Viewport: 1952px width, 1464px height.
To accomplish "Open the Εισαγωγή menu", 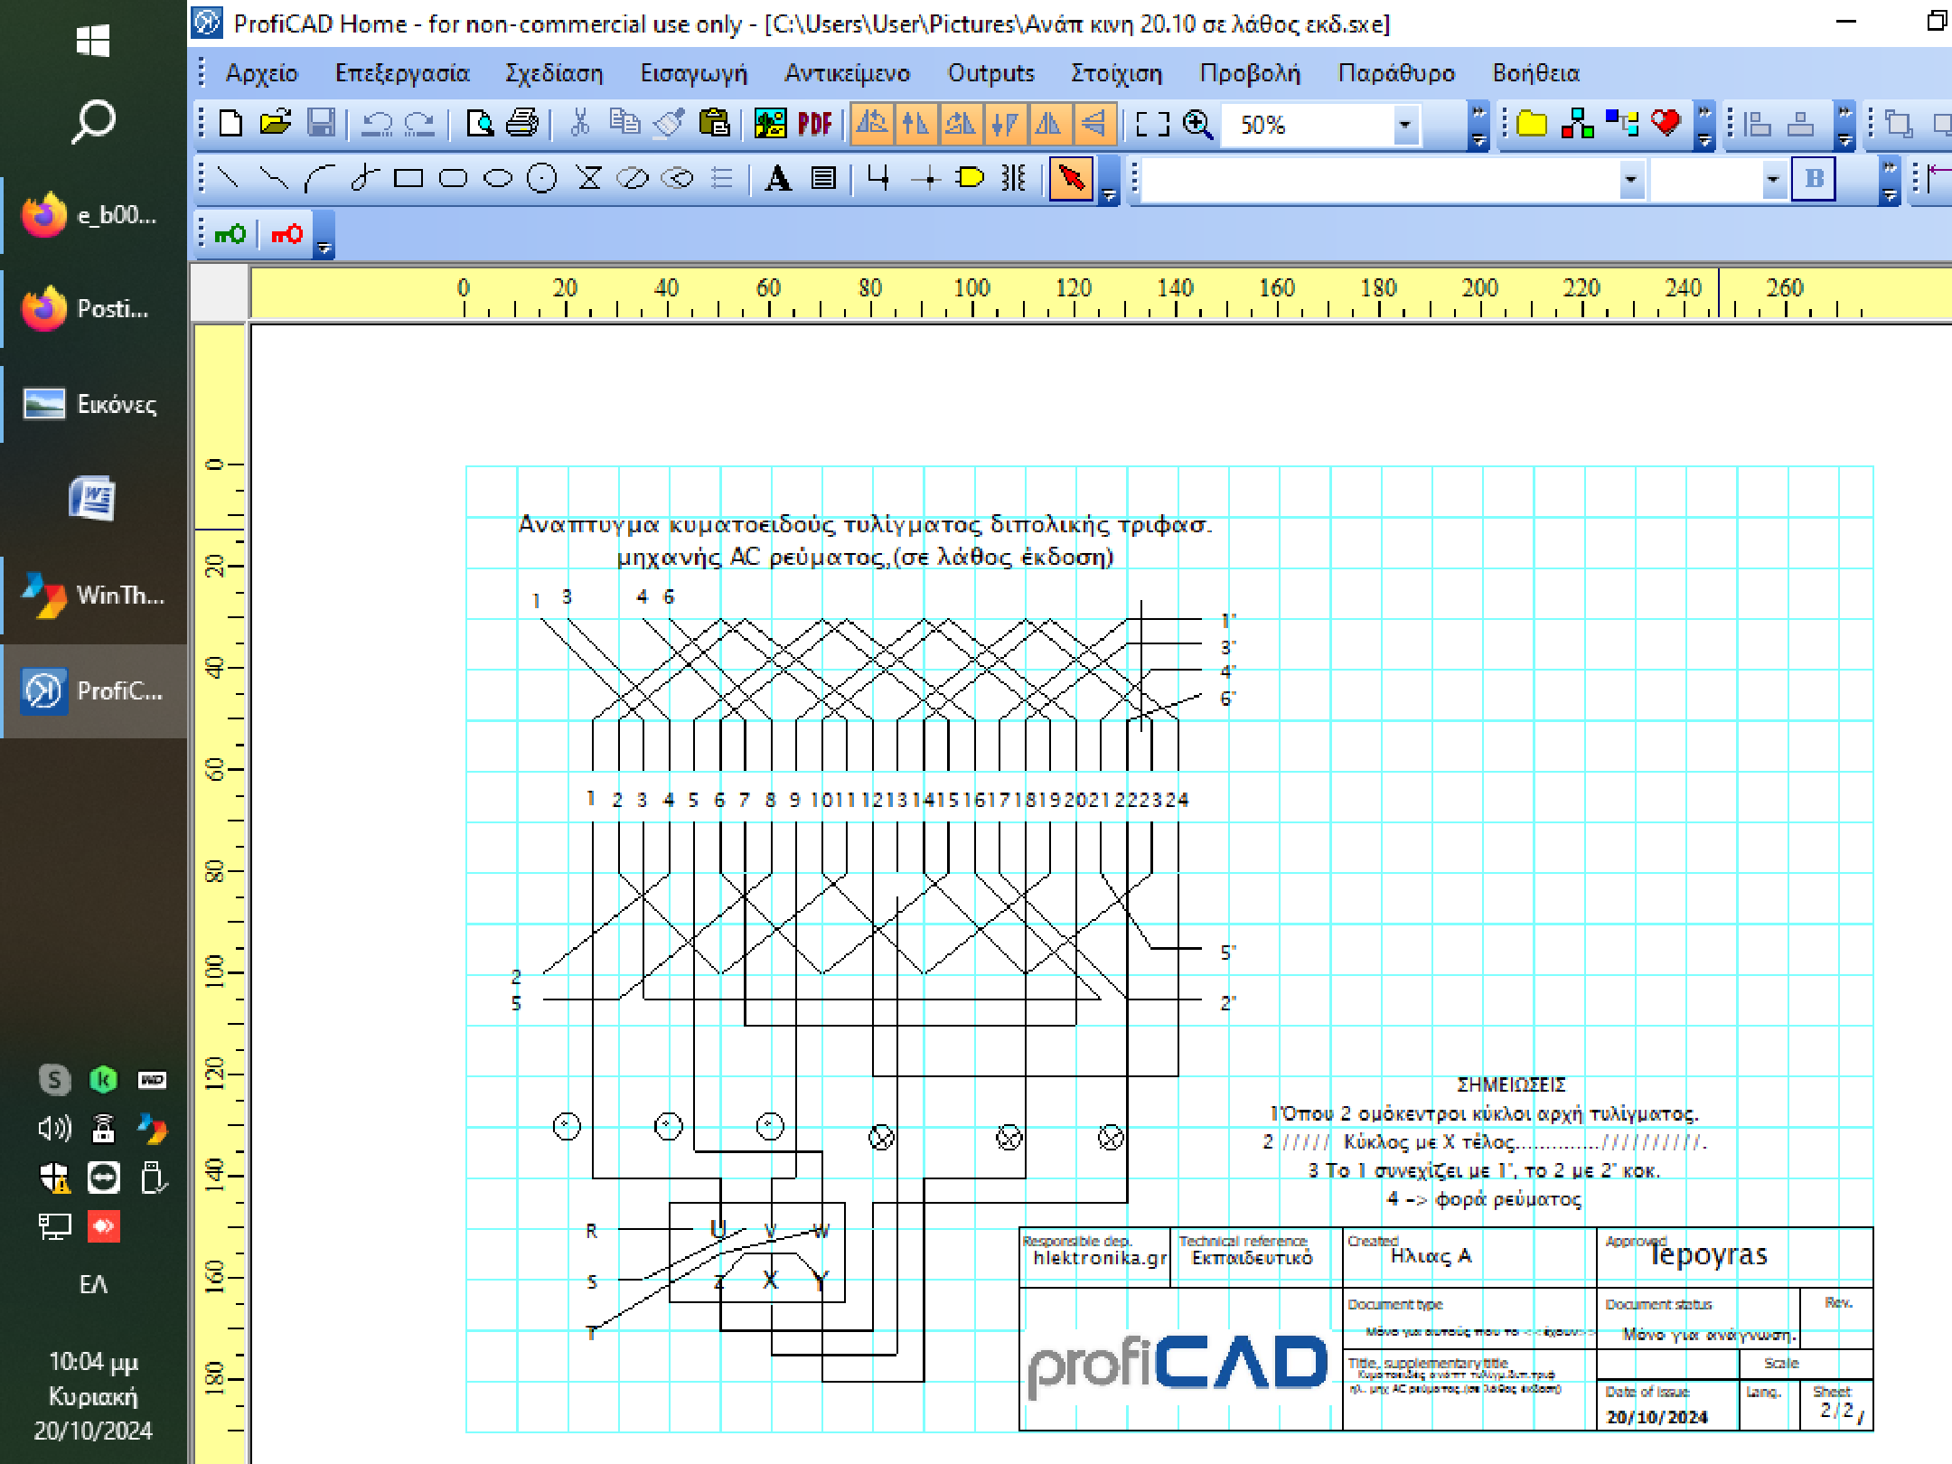I will 693,73.
